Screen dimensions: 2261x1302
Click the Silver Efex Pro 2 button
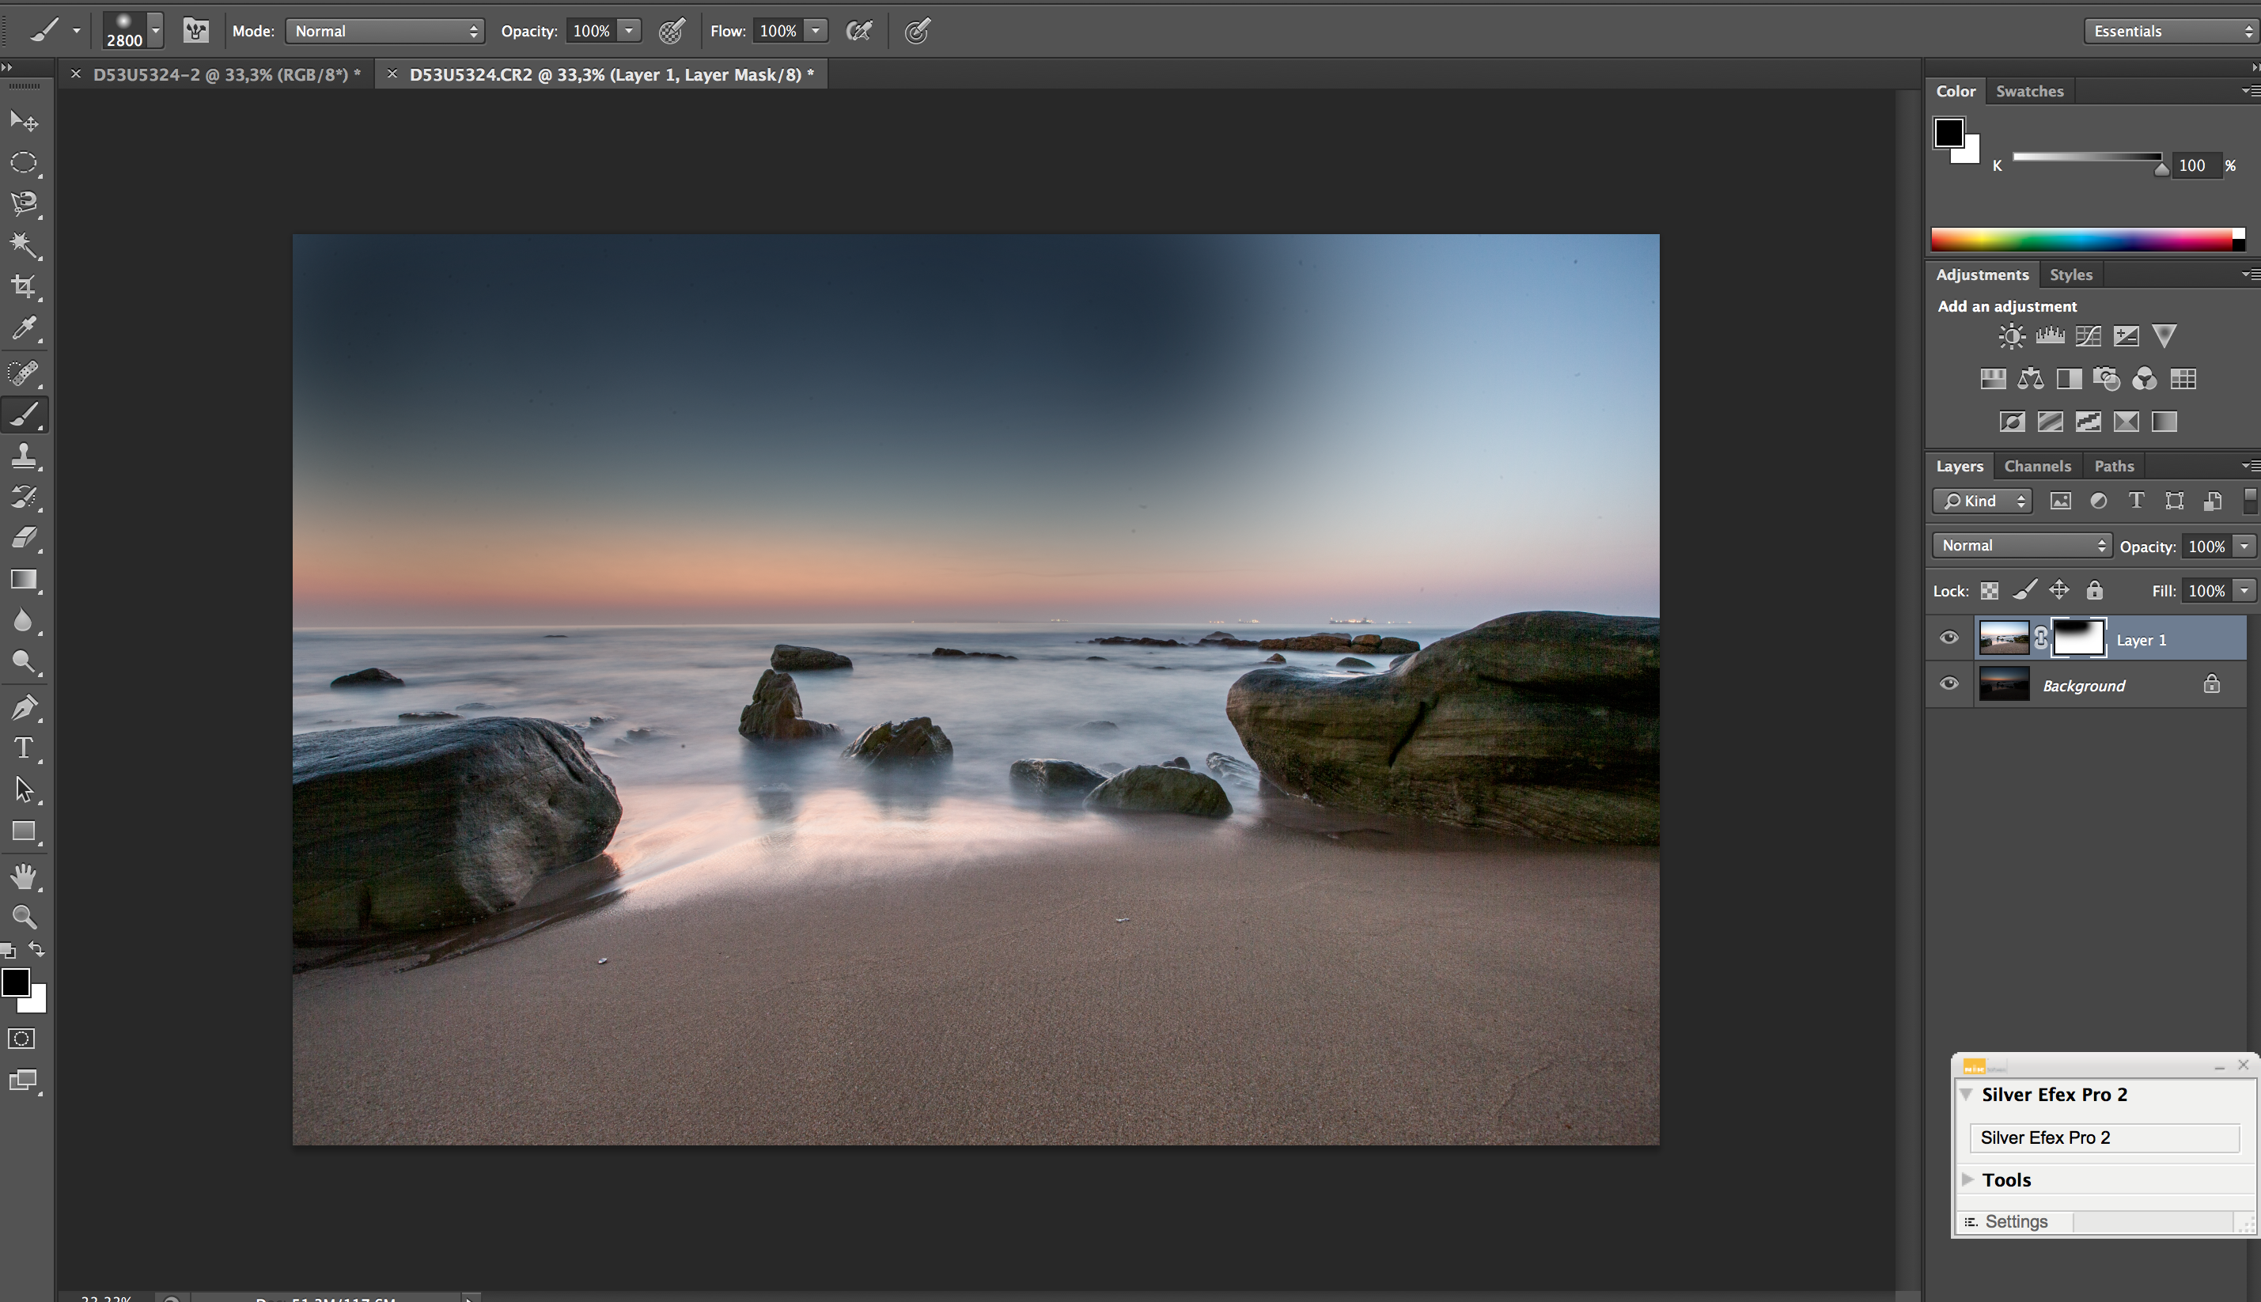click(2104, 1137)
